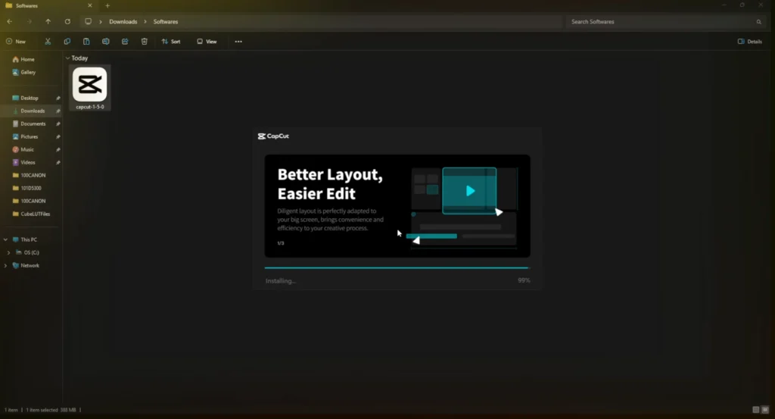The height and width of the screenshot is (419, 775).
Task: Expand the OS (C:) drive node
Action: (8, 252)
